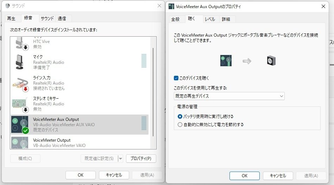
Task: Click the Sound dialog speaker icon in title bar
Action: pyautogui.click(x=7, y=6)
